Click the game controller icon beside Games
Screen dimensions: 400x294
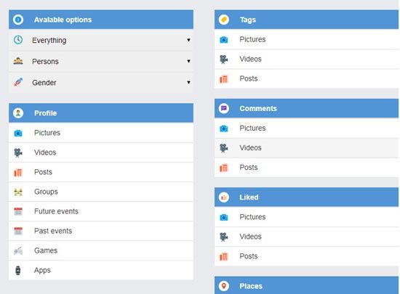18,251
